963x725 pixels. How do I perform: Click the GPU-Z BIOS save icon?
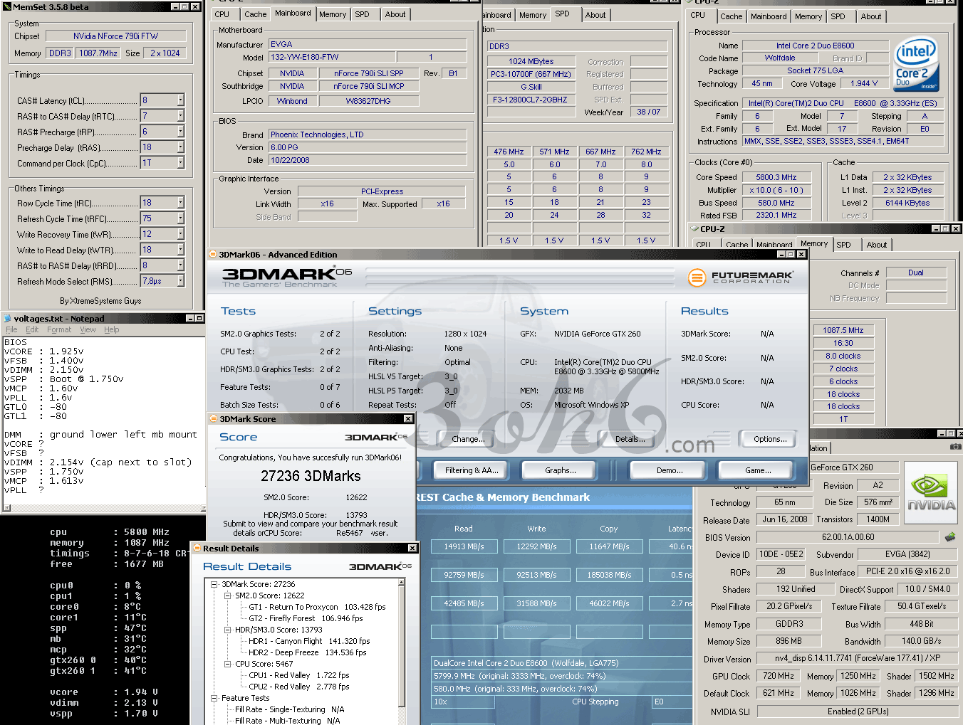coord(949,536)
